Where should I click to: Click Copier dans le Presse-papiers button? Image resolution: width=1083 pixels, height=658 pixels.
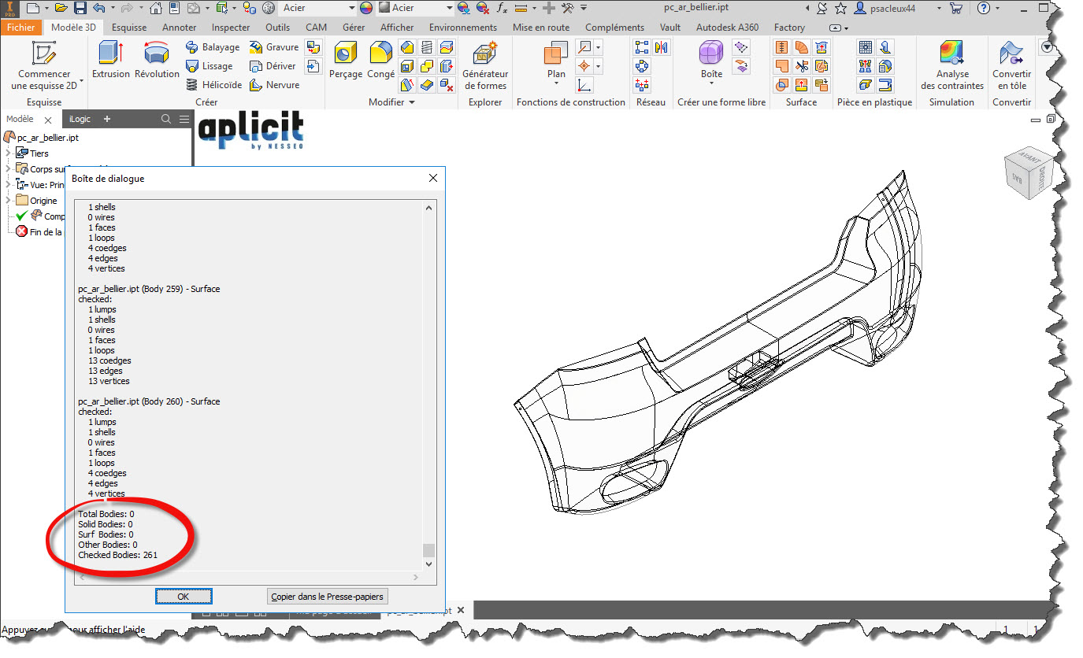click(327, 597)
